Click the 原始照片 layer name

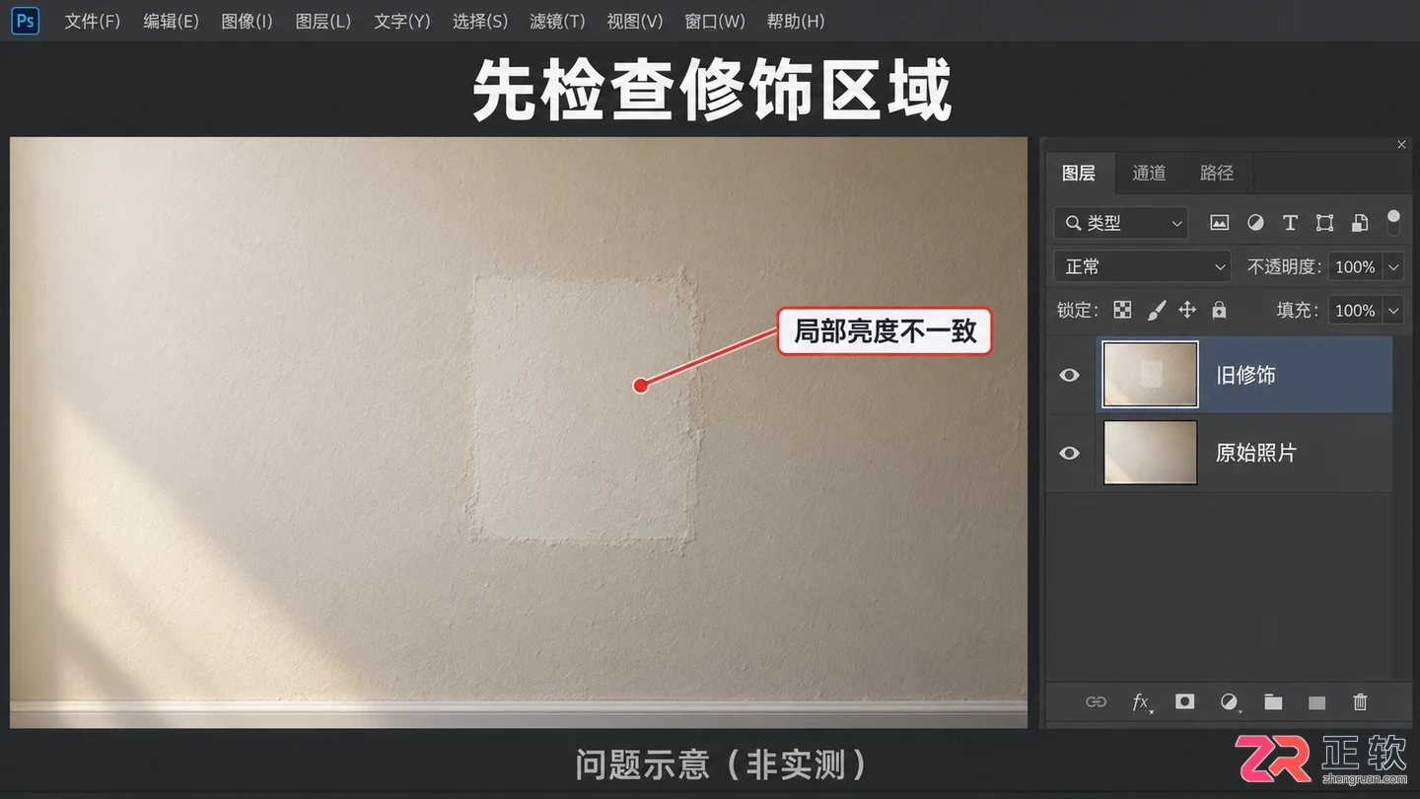tap(1255, 453)
